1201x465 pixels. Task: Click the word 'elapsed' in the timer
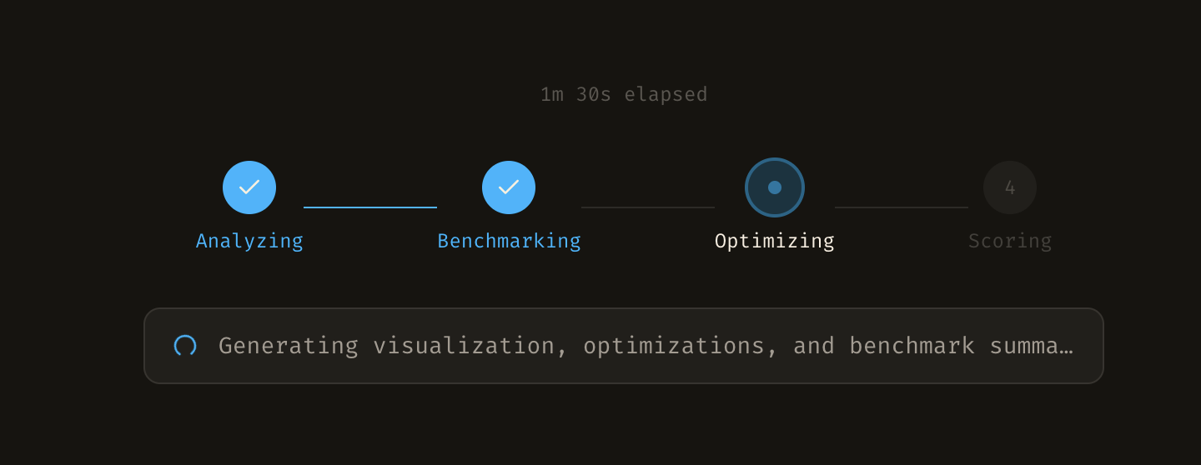coord(666,94)
